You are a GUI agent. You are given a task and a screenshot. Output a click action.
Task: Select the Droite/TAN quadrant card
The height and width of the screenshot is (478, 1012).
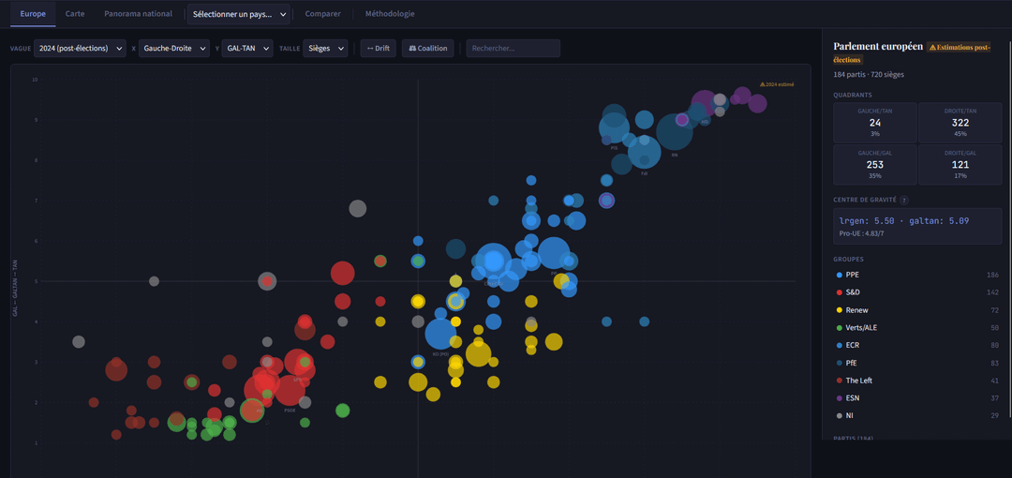coord(960,123)
